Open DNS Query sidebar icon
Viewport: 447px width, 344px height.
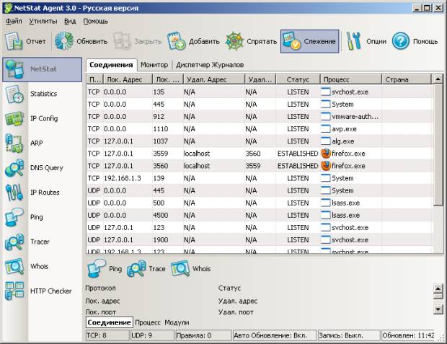tap(14, 168)
